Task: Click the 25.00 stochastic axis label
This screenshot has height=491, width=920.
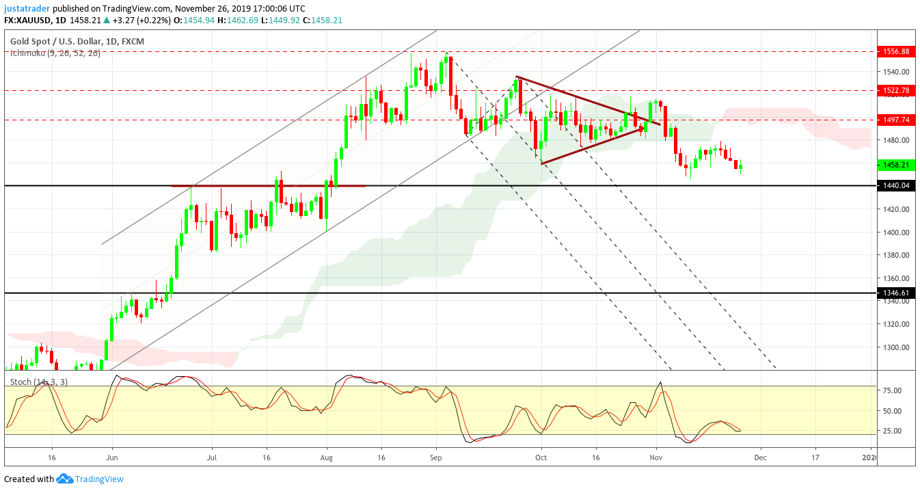Action: click(892, 431)
